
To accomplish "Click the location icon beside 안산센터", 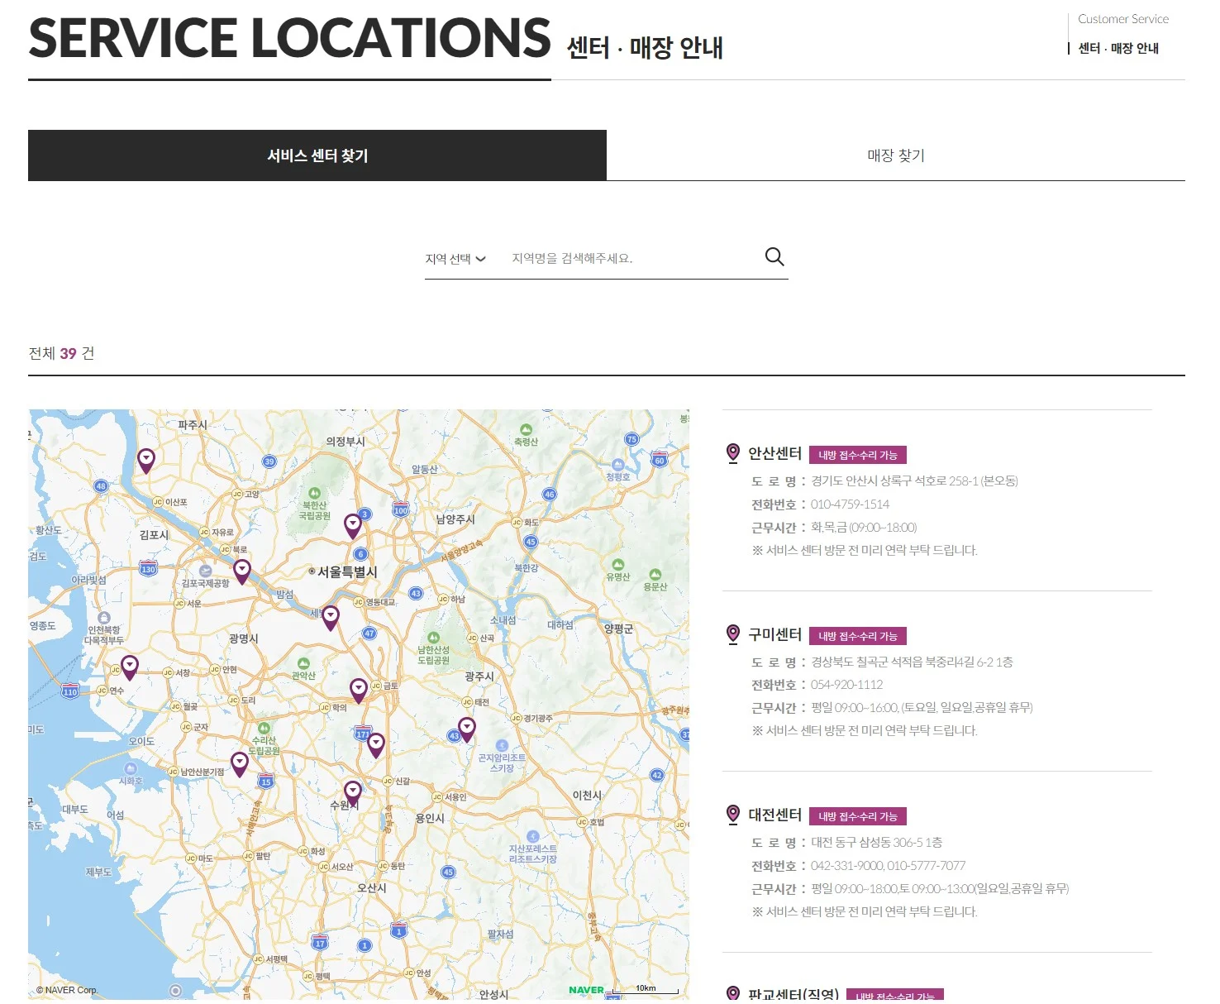I will coord(732,453).
